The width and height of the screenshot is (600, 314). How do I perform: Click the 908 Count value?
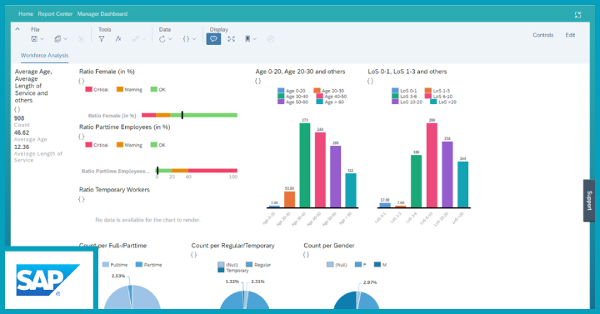pyautogui.click(x=19, y=118)
